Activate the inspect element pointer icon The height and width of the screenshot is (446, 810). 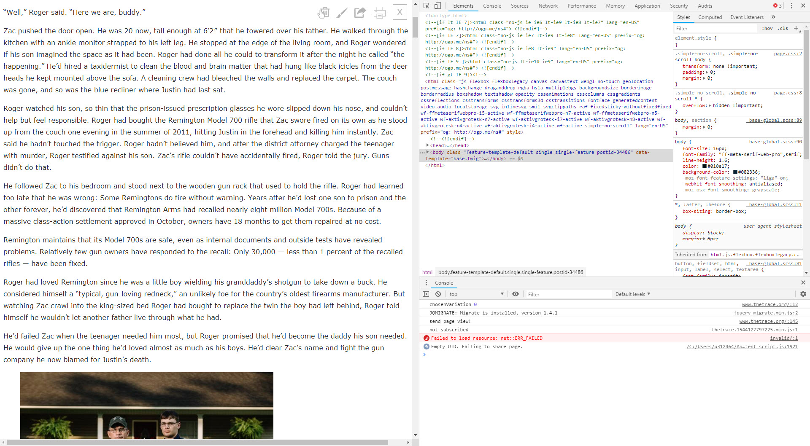pos(427,6)
